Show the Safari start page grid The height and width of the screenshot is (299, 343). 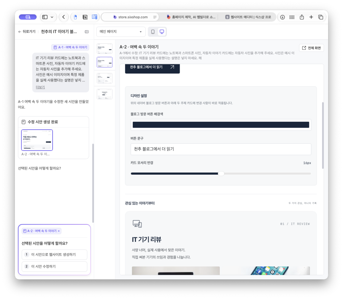[x=292, y=17]
